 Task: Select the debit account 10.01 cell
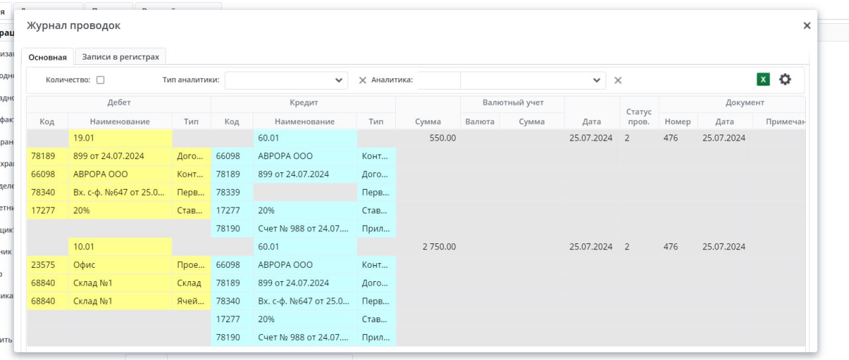[120, 247]
